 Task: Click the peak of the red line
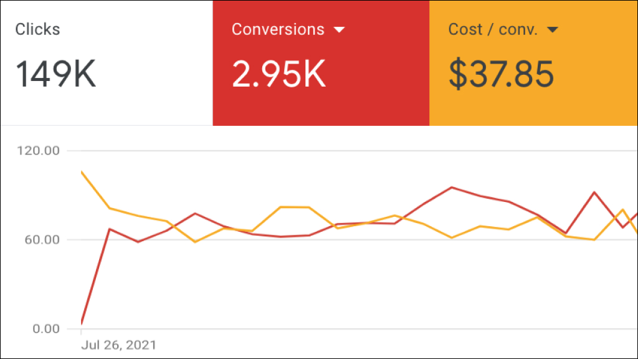(x=450, y=187)
